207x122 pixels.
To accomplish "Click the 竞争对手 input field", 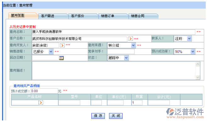I will [121, 51].
